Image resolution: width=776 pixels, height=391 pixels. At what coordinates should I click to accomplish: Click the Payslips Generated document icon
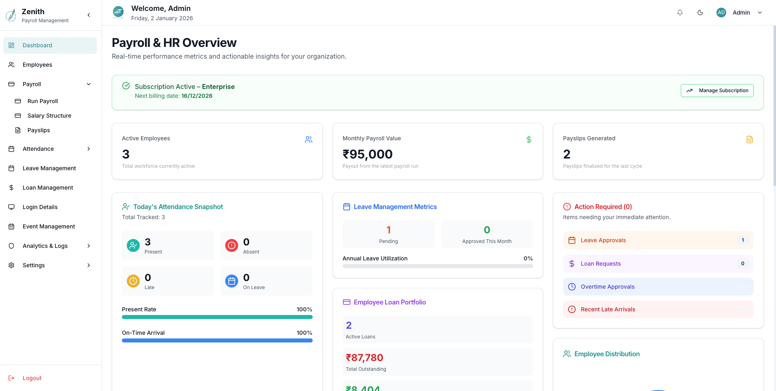tap(749, 139)
